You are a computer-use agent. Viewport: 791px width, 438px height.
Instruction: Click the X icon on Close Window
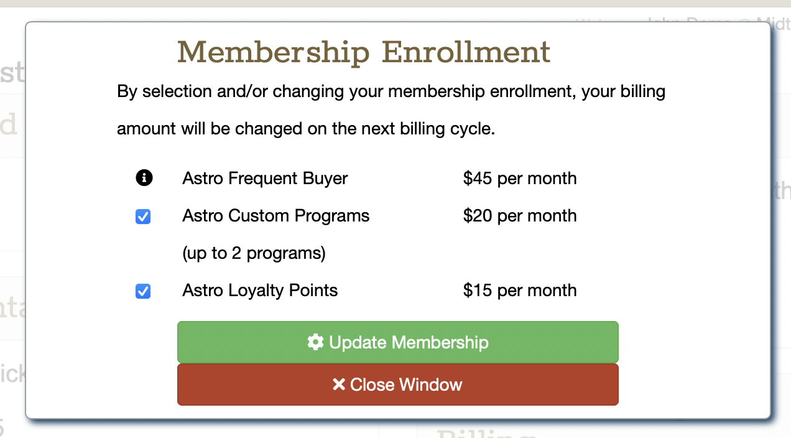pyautogui.click(x=338, y=384)
